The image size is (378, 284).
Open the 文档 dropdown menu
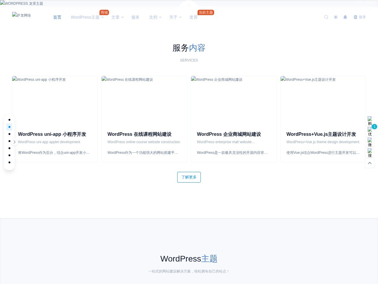153,17
